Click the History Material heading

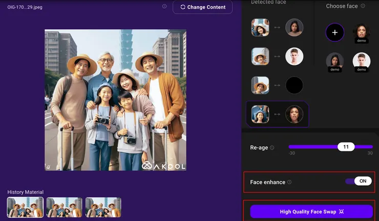click(26, 192)
